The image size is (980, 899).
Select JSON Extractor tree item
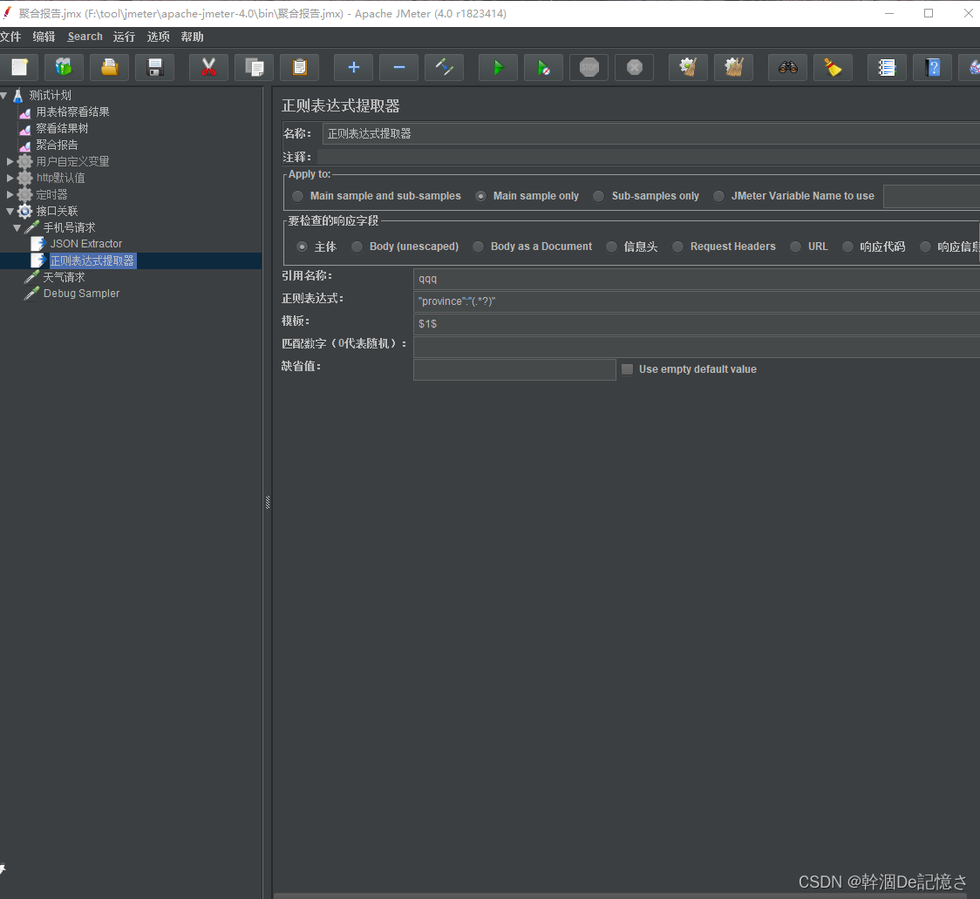tap(86, 244)
